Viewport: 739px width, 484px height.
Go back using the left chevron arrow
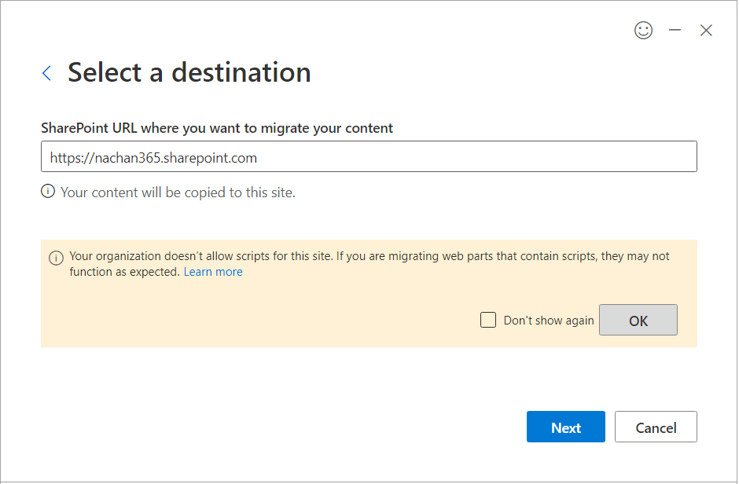[x=46, y=73]
